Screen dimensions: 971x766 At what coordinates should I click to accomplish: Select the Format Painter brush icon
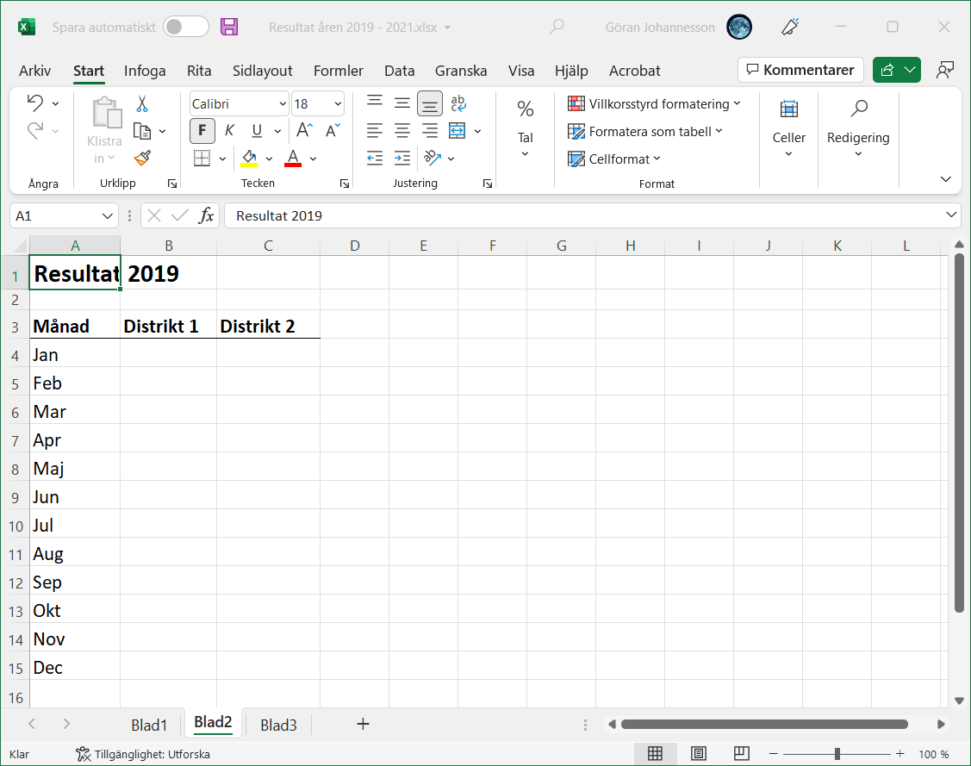pos(142,159)
